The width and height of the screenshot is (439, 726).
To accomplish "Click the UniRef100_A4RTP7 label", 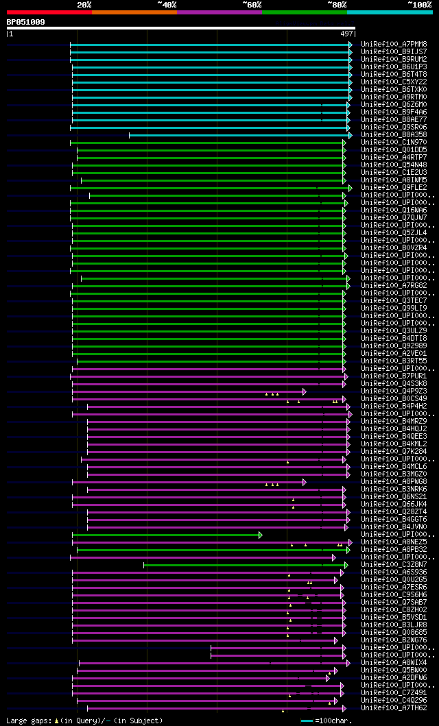I will (394, 158).
